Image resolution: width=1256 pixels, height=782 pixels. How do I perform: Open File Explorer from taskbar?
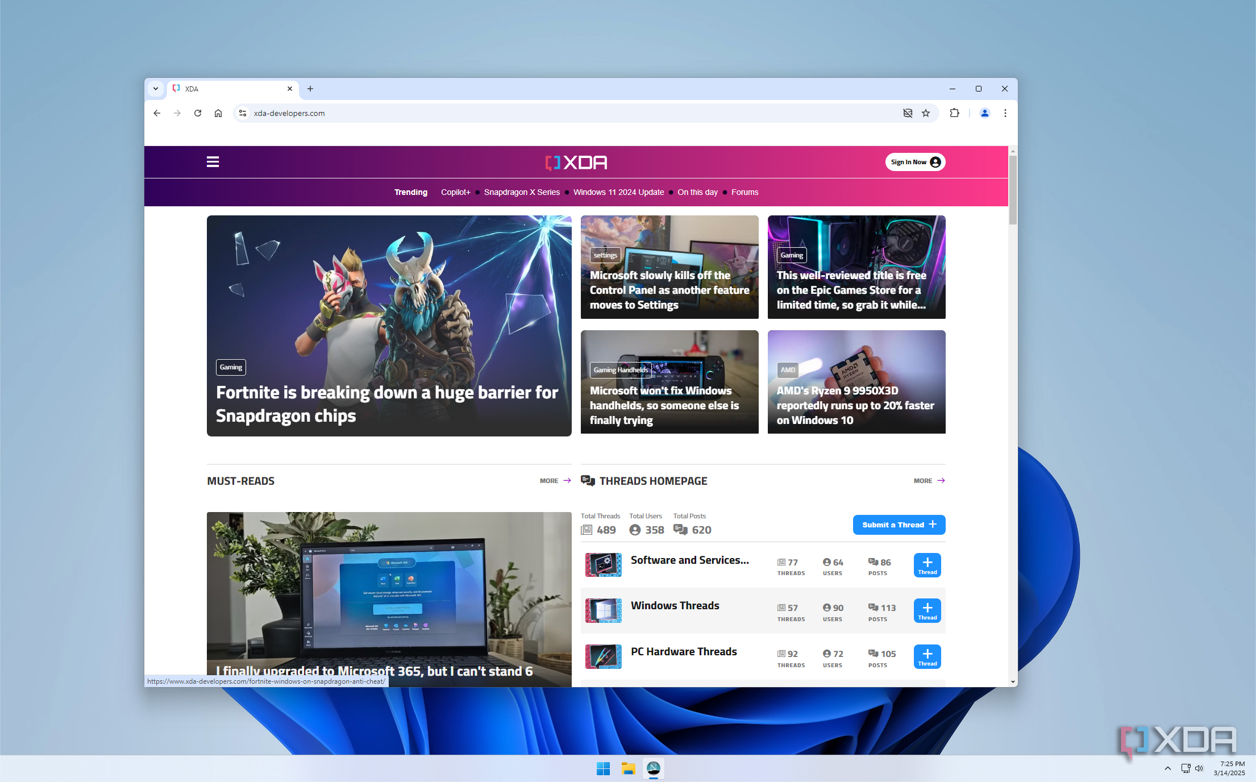coord(628,769)
